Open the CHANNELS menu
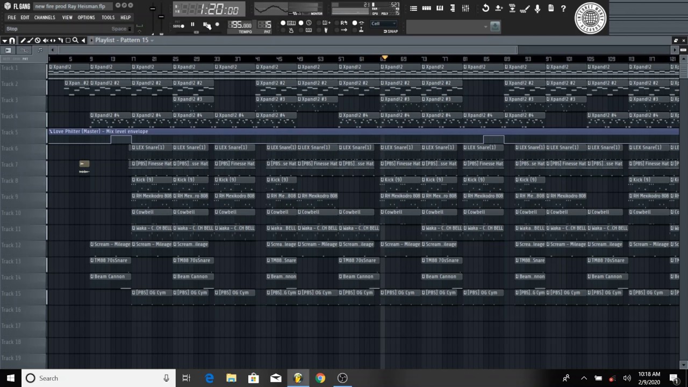Image resolution: width=688 pixels, height=387 pixels. (45, 18)
